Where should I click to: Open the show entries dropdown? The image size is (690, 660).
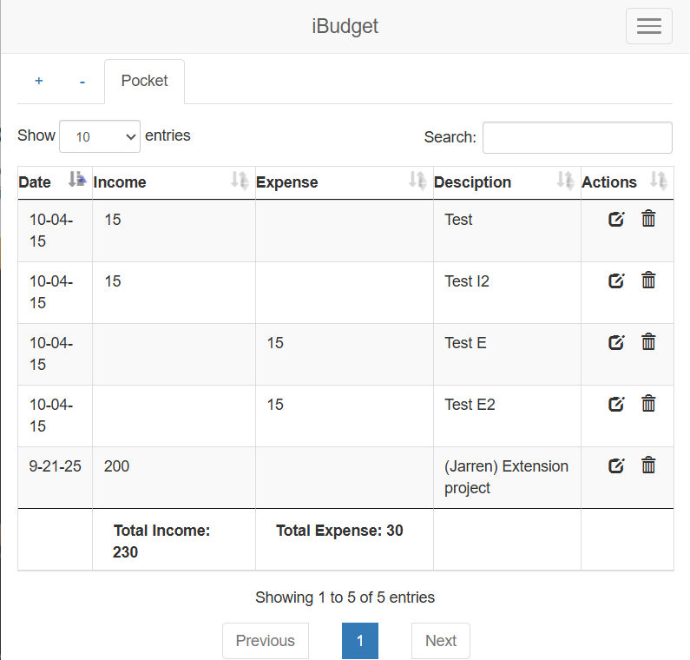100,136
